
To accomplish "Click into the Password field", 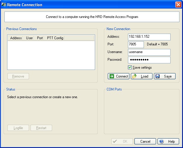I will 149,60.
